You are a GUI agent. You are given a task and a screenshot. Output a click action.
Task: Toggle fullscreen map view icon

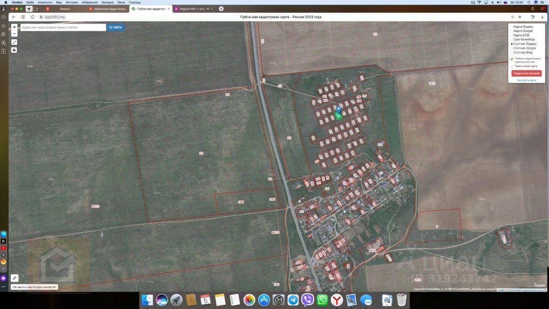tap(14, 42)
